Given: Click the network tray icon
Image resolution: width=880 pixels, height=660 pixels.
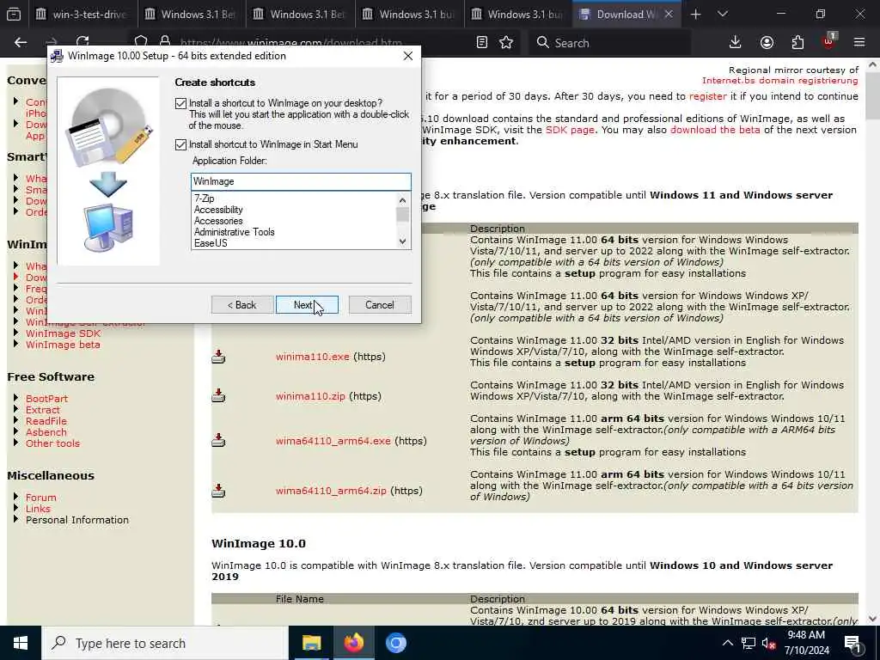Looking at the screenshot, I should 749,644.
